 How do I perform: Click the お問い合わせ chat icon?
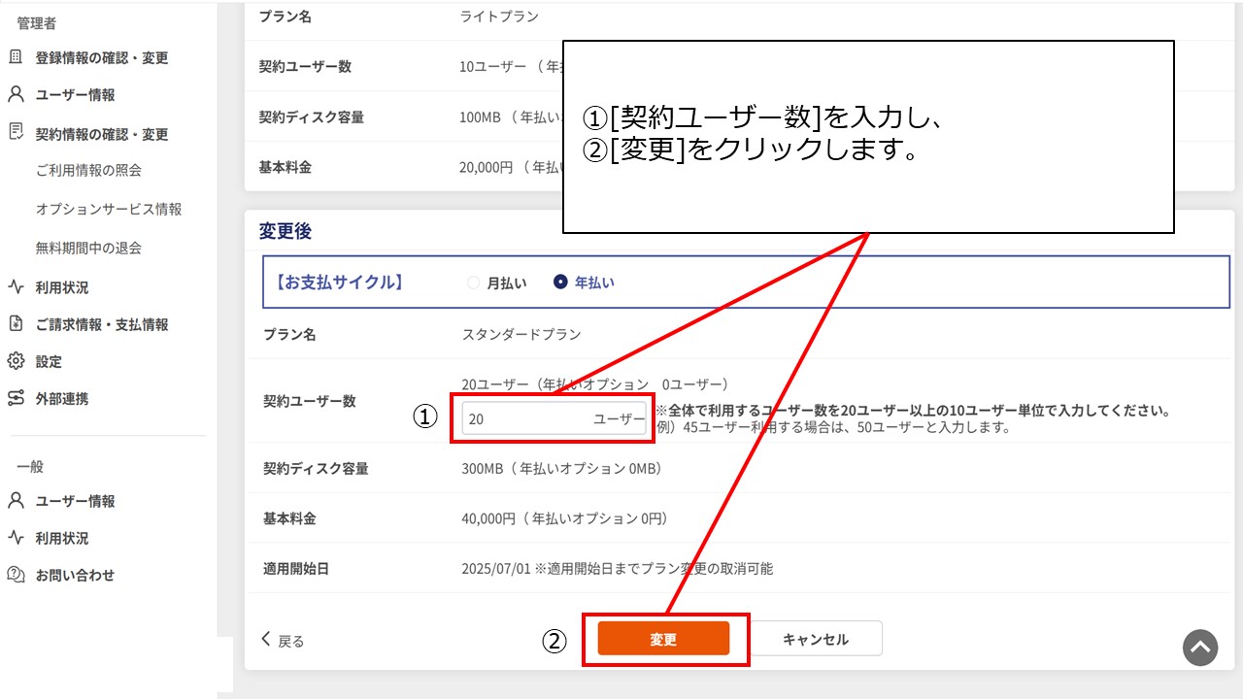pos(16,575)
